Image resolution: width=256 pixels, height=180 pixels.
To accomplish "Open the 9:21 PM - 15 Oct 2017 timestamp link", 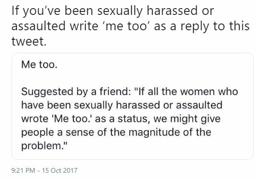I will point(44,170).
